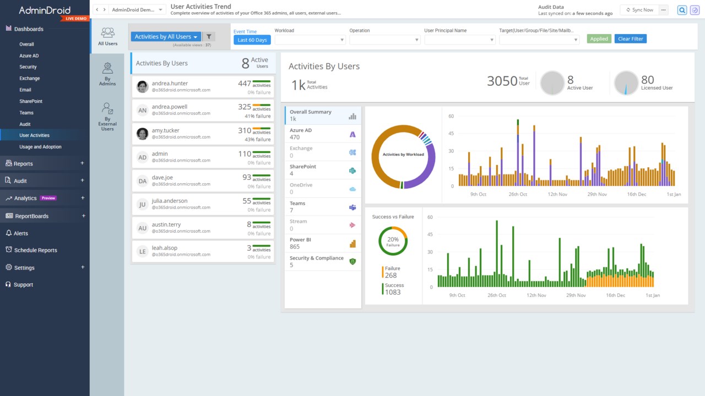Screen dimensions: 705x396
Task: Click the Applied button
Action: tap(599, 39)
